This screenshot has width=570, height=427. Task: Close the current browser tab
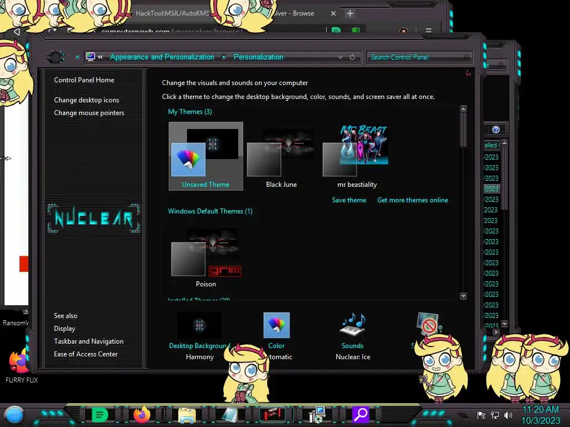click(x=333, y=13)
